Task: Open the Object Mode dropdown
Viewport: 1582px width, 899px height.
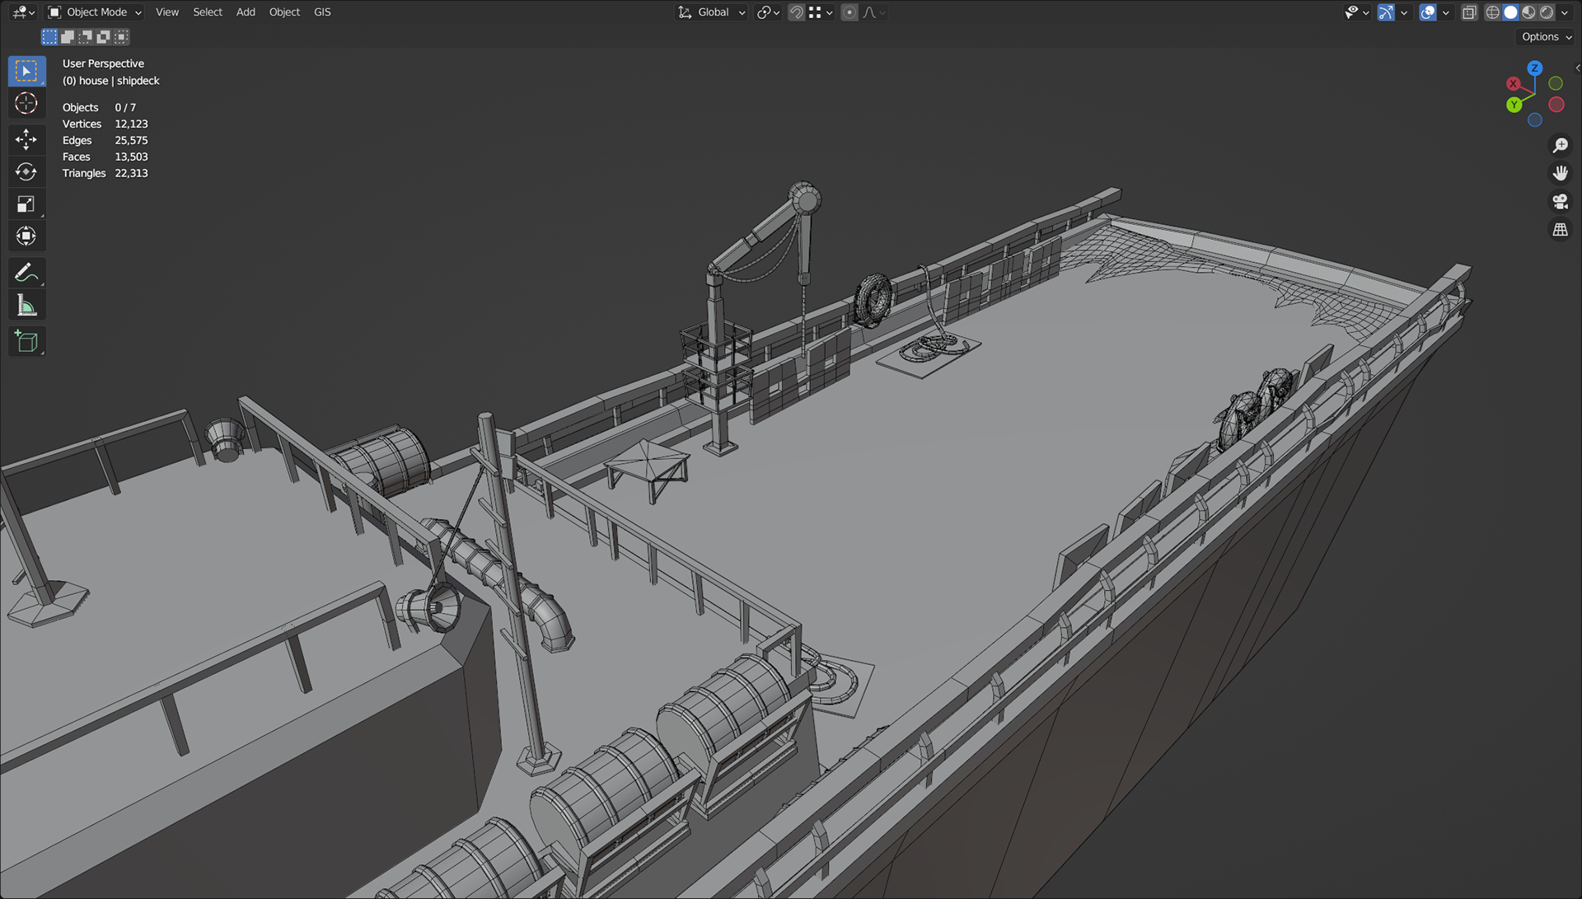Action: (x=95, y=12)
